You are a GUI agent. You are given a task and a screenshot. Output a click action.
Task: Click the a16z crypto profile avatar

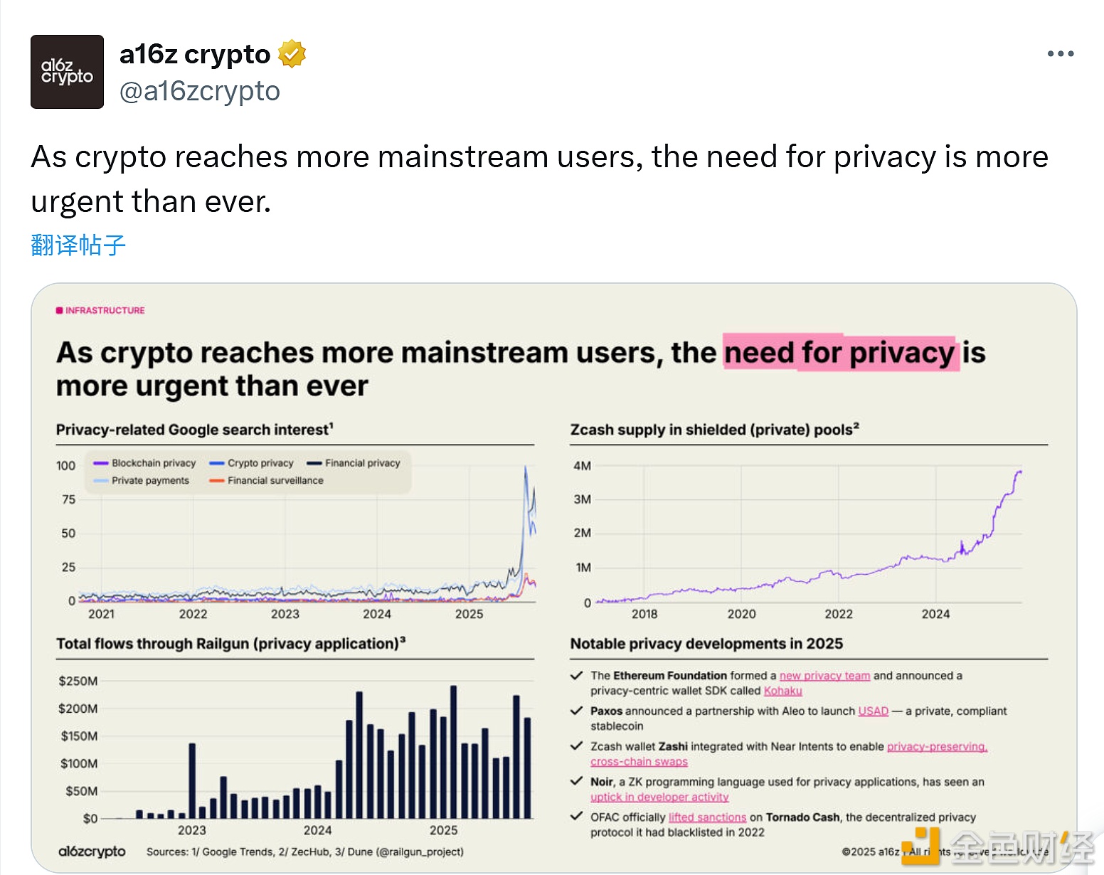67,72
